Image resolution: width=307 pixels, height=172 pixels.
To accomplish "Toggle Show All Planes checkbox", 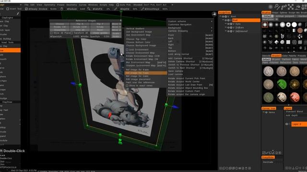I will point(51,33).
